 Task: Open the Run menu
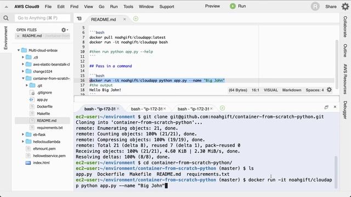(114, 7)
